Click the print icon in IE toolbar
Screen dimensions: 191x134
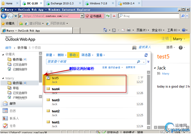[129, 30]
